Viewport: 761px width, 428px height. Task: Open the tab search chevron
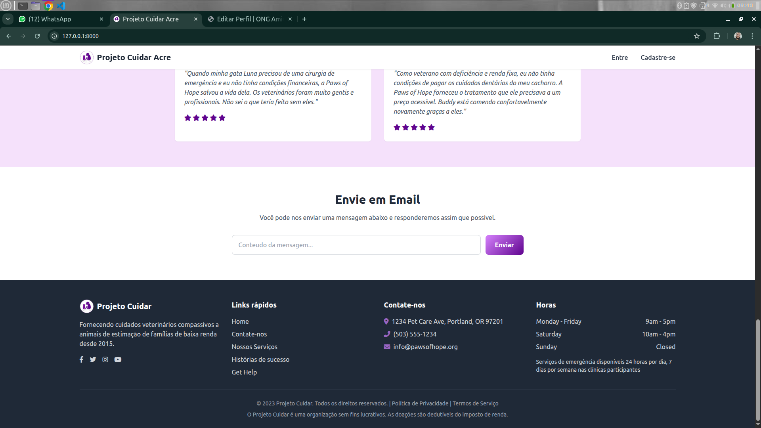click(x=8, y=19)
